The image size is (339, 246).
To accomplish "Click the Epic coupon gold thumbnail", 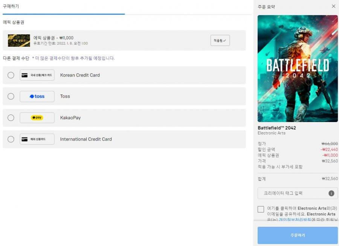I will (x=19, y=40).
